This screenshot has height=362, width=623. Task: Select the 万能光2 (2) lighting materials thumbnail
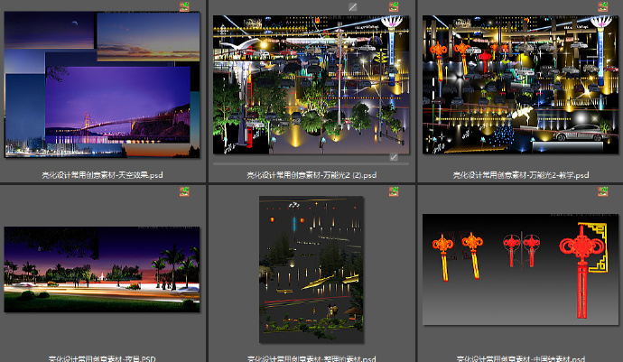click(311, 85)
